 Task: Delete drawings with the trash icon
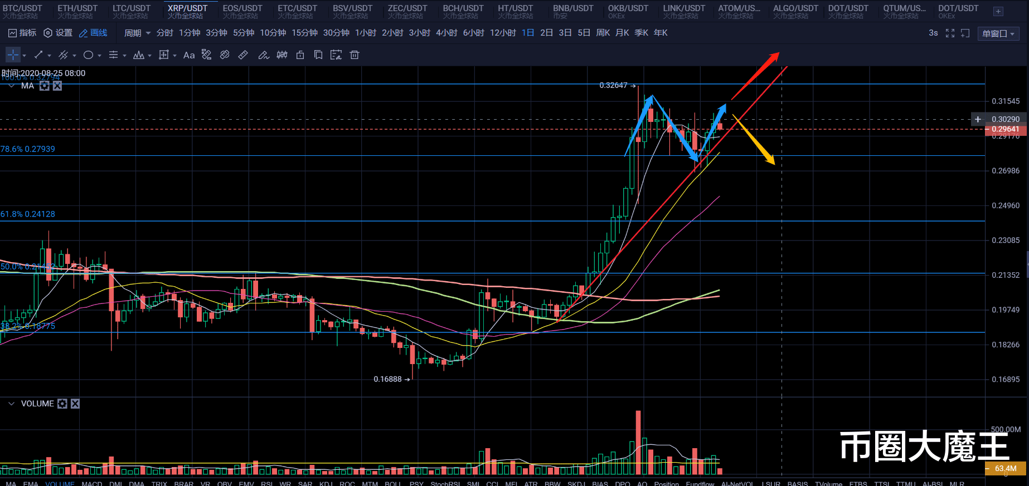point(355,55)
